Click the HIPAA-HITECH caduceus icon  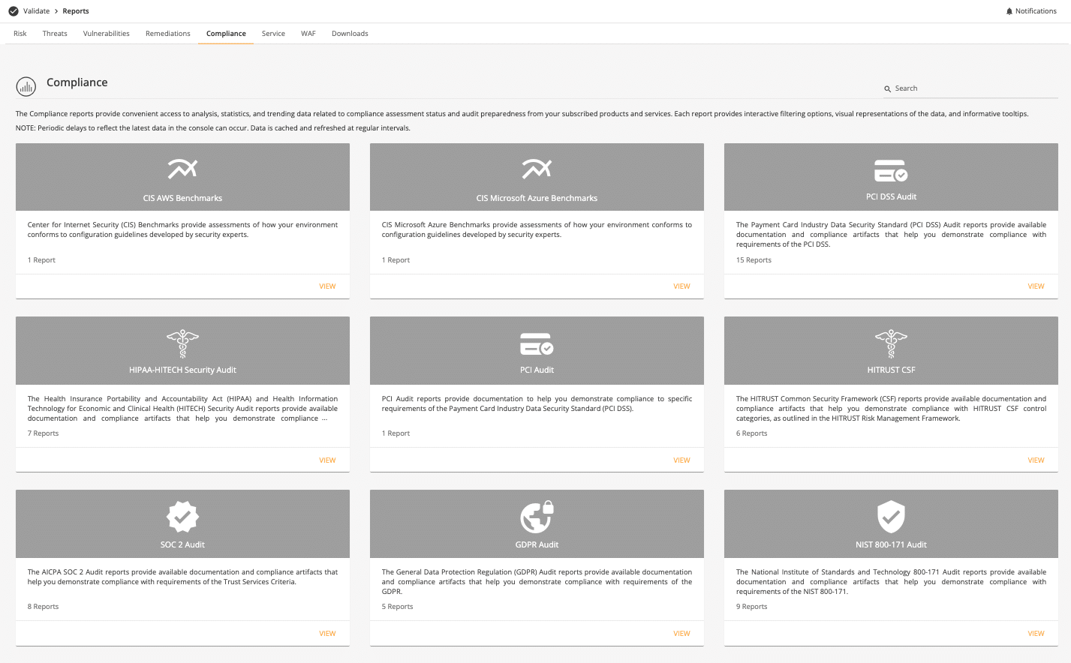[x=182, y=343]
